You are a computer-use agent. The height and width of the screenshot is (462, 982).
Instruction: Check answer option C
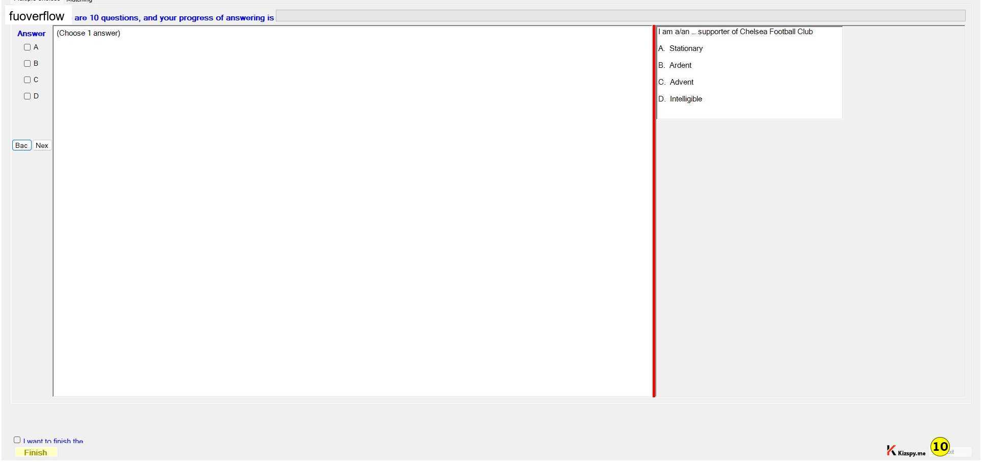click(28, 80)
